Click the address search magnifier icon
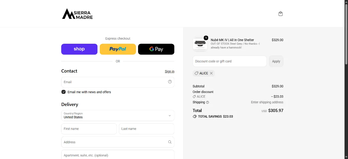 point(170,142)
